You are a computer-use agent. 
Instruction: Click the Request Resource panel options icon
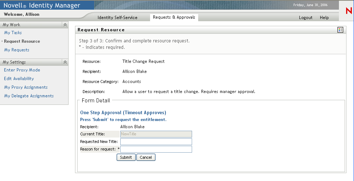(x=340, y=30)
